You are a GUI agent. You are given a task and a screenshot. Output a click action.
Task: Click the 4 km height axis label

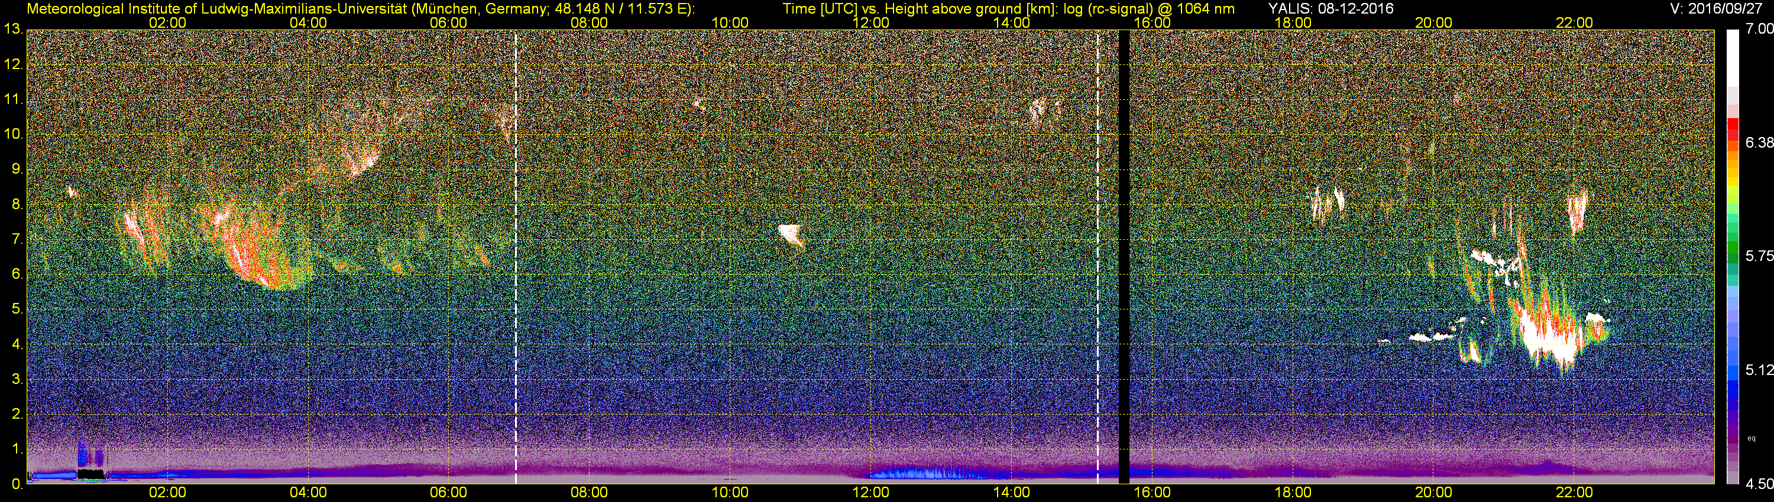[x=17, y=344]
